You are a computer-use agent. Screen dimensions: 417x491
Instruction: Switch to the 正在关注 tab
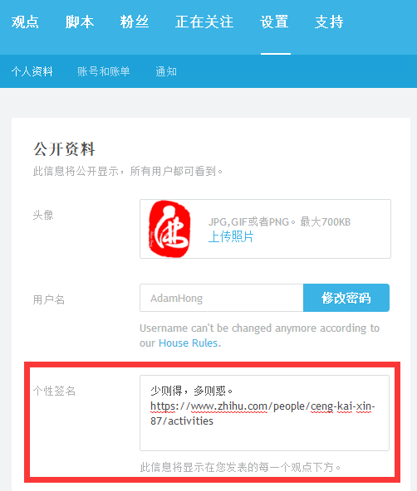204,22
